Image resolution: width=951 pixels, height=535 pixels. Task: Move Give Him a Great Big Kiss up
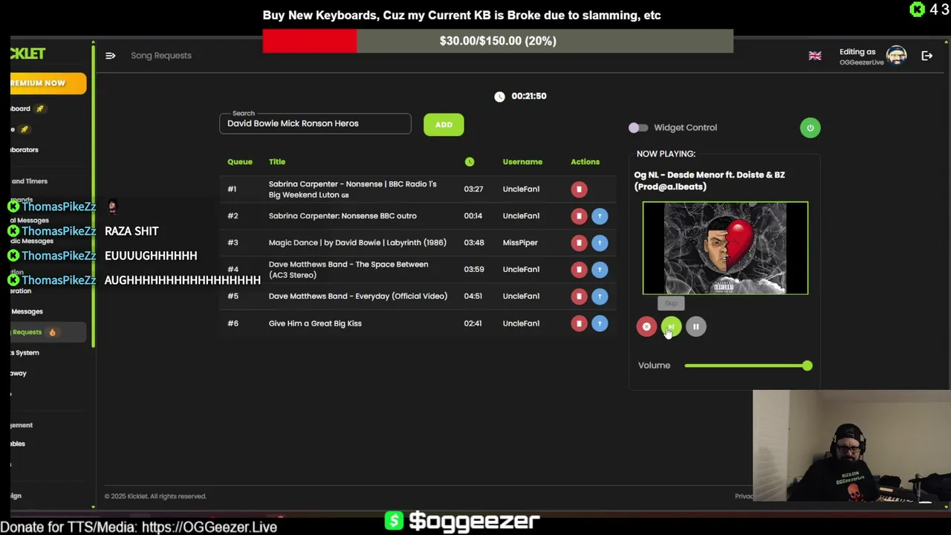click(600, 323)
